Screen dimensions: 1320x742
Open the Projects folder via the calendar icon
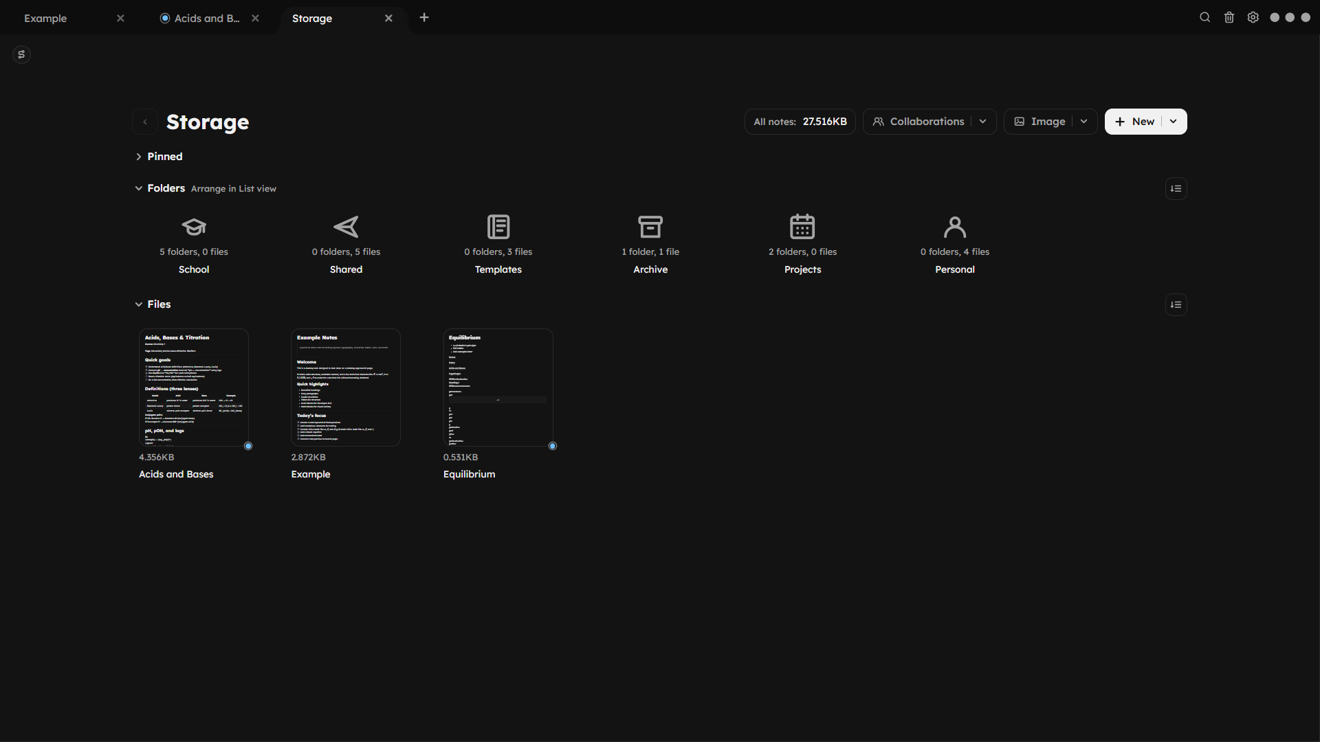pos(802,225)
